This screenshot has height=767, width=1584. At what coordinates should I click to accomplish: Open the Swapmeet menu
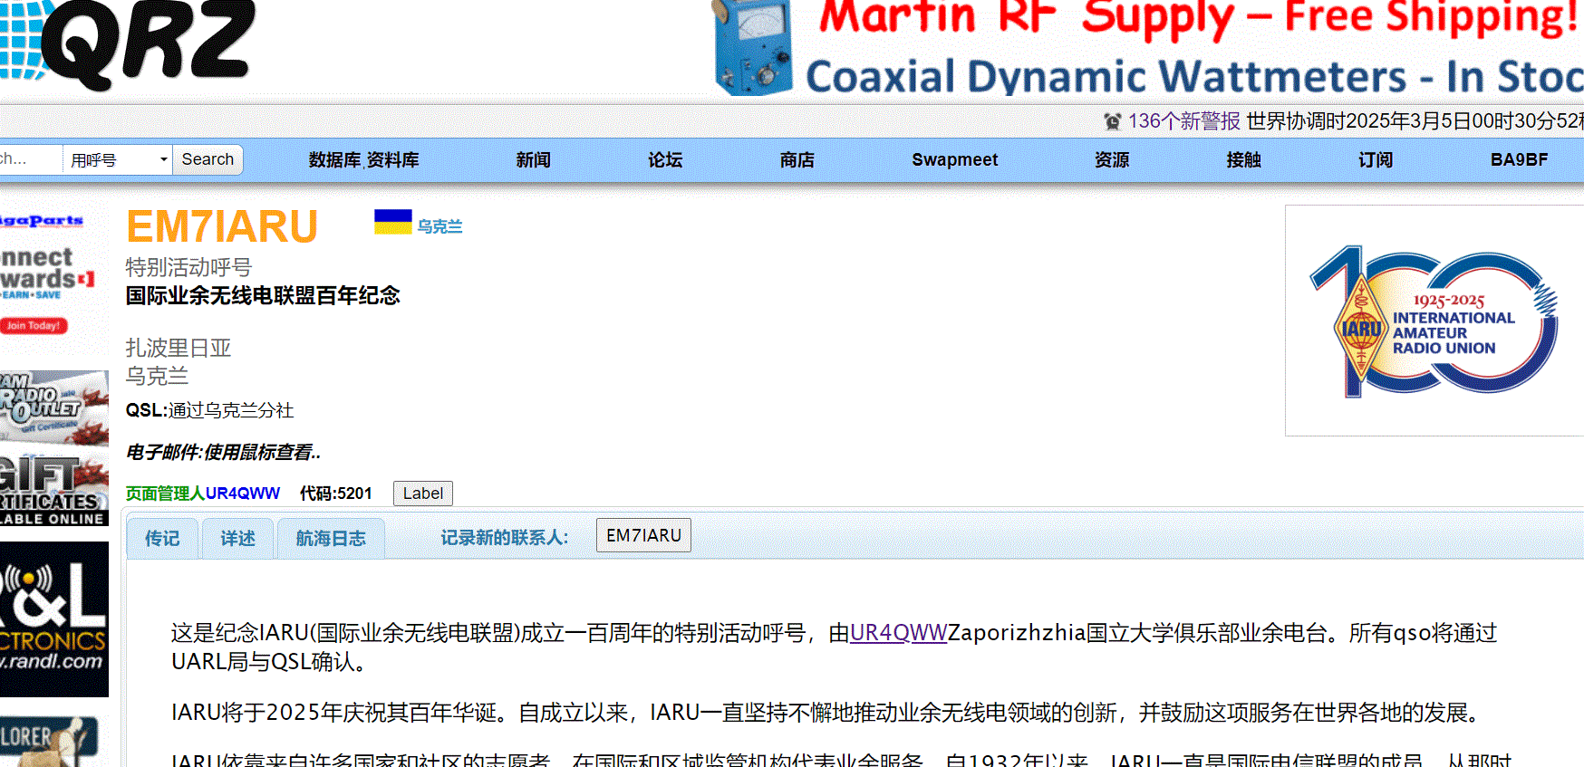pyautogui.click(x=954, y=160)
